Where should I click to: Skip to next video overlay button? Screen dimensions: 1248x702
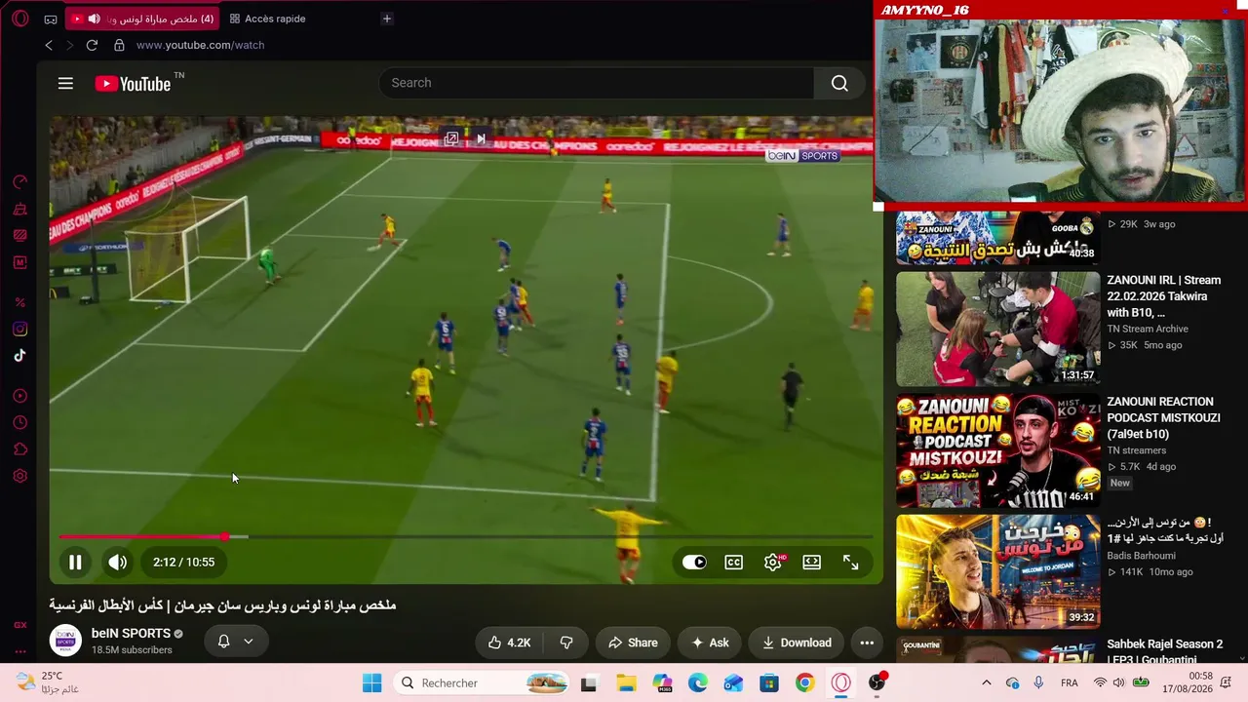[x=481, y=139]
